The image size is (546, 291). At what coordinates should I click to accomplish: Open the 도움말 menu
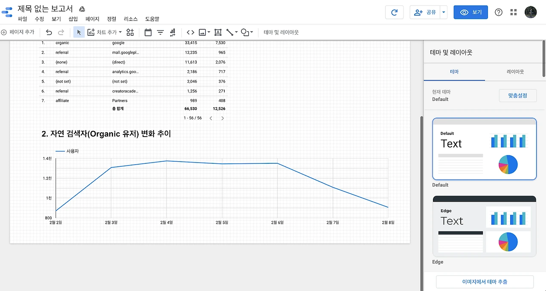click(x=152, y=19)
